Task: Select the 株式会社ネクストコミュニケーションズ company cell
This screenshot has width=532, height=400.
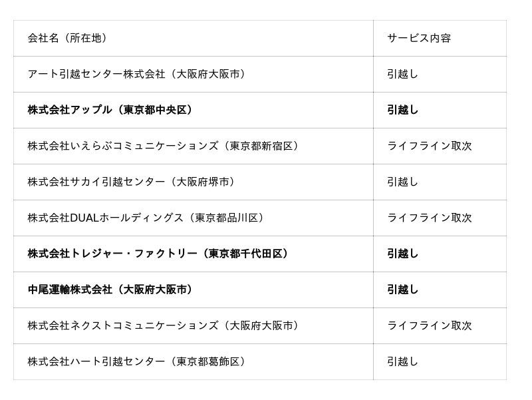Action: (x=163, y=326)
